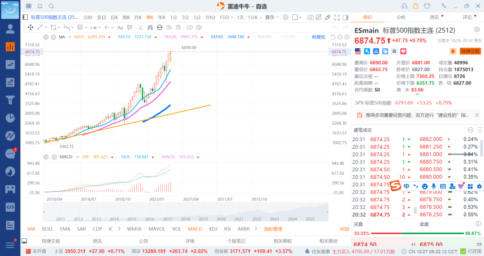This screenshot has width=484, height=256.
Task: Open the watchlist bar-chart sidebar icon
Action: click(10, 46)
